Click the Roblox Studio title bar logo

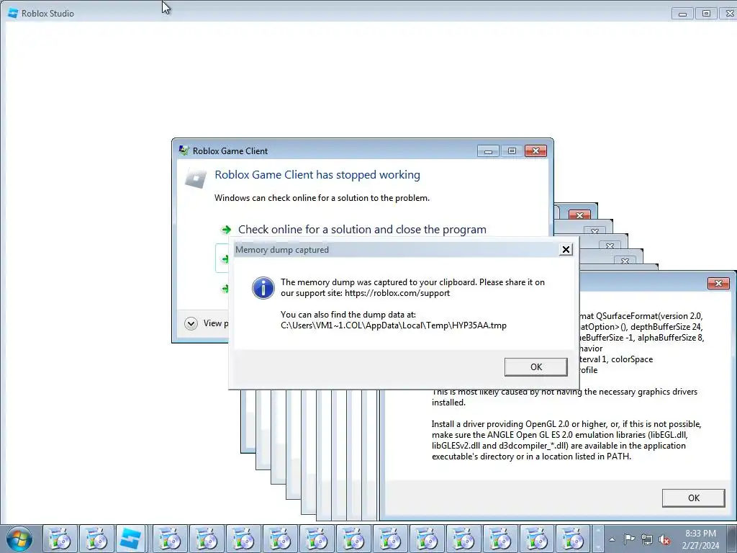pos(13,13)
